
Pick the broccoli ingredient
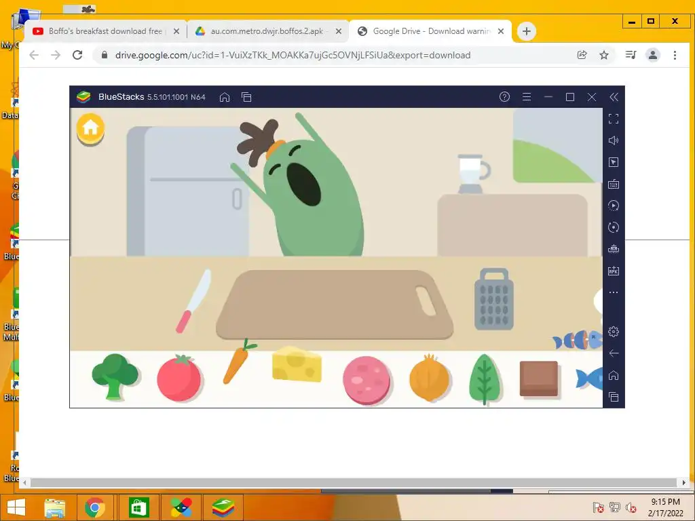point(115,377)
